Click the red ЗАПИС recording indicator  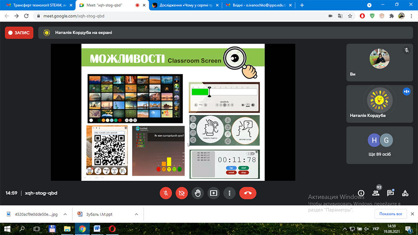click(19, 33)
